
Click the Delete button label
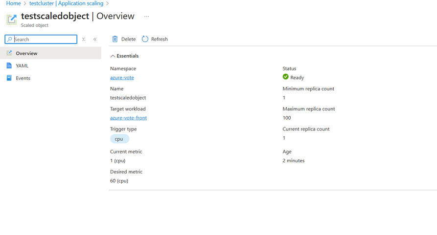coord(129,39)
